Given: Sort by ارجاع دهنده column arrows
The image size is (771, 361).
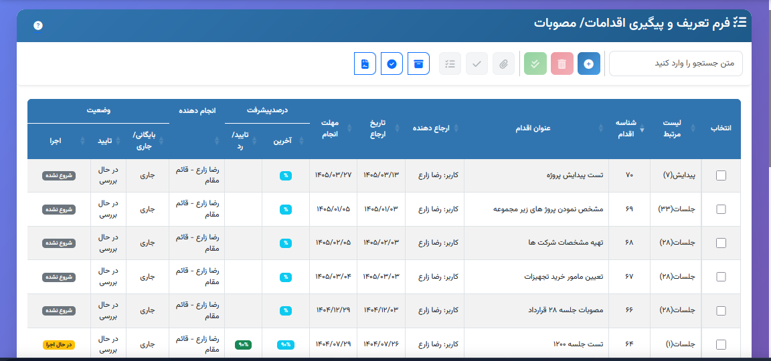Looking at the screenshot, I should point(456,128).
